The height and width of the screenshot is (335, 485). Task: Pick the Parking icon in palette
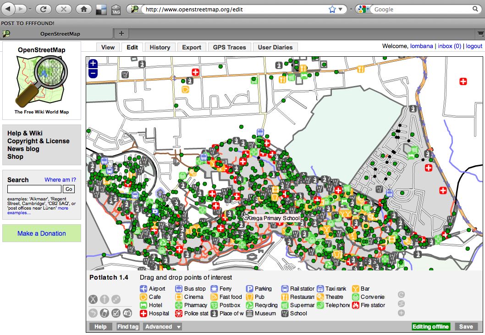click(249, 289)
